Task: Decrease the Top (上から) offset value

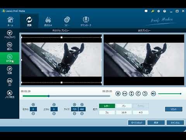Action: (54, 114)
